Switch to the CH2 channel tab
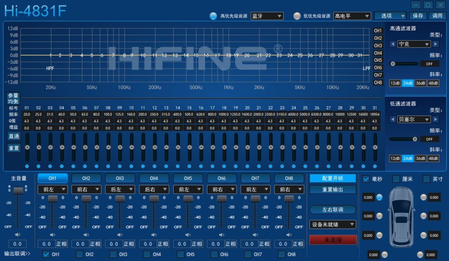 [86, 178]
